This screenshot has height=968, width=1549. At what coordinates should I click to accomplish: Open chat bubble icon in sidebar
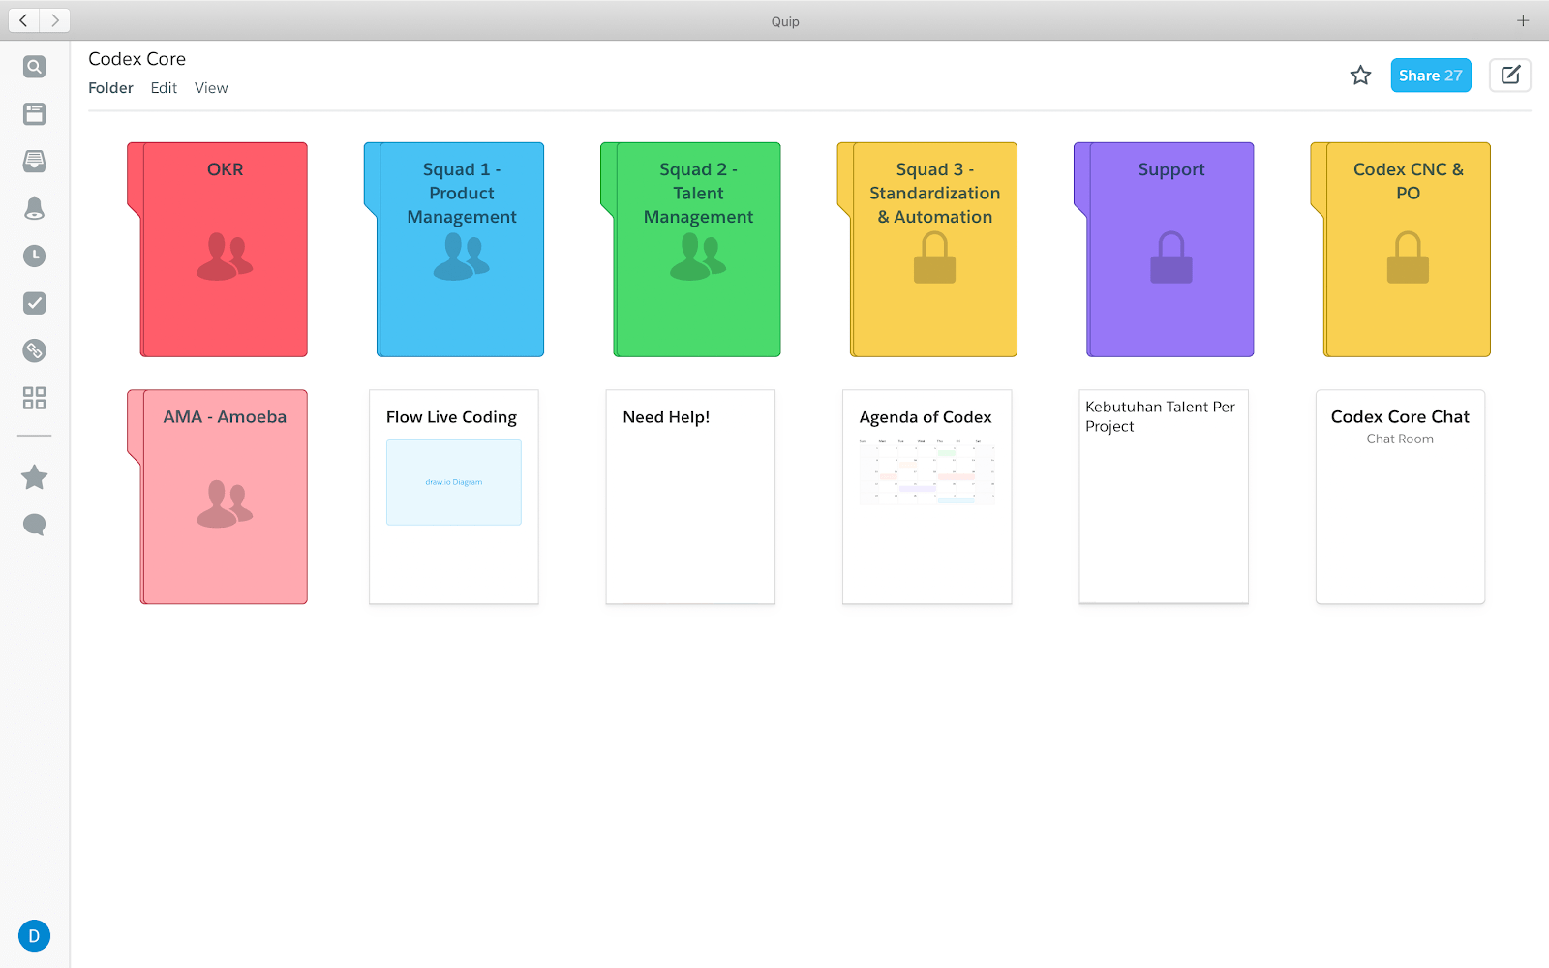(34, 525)
